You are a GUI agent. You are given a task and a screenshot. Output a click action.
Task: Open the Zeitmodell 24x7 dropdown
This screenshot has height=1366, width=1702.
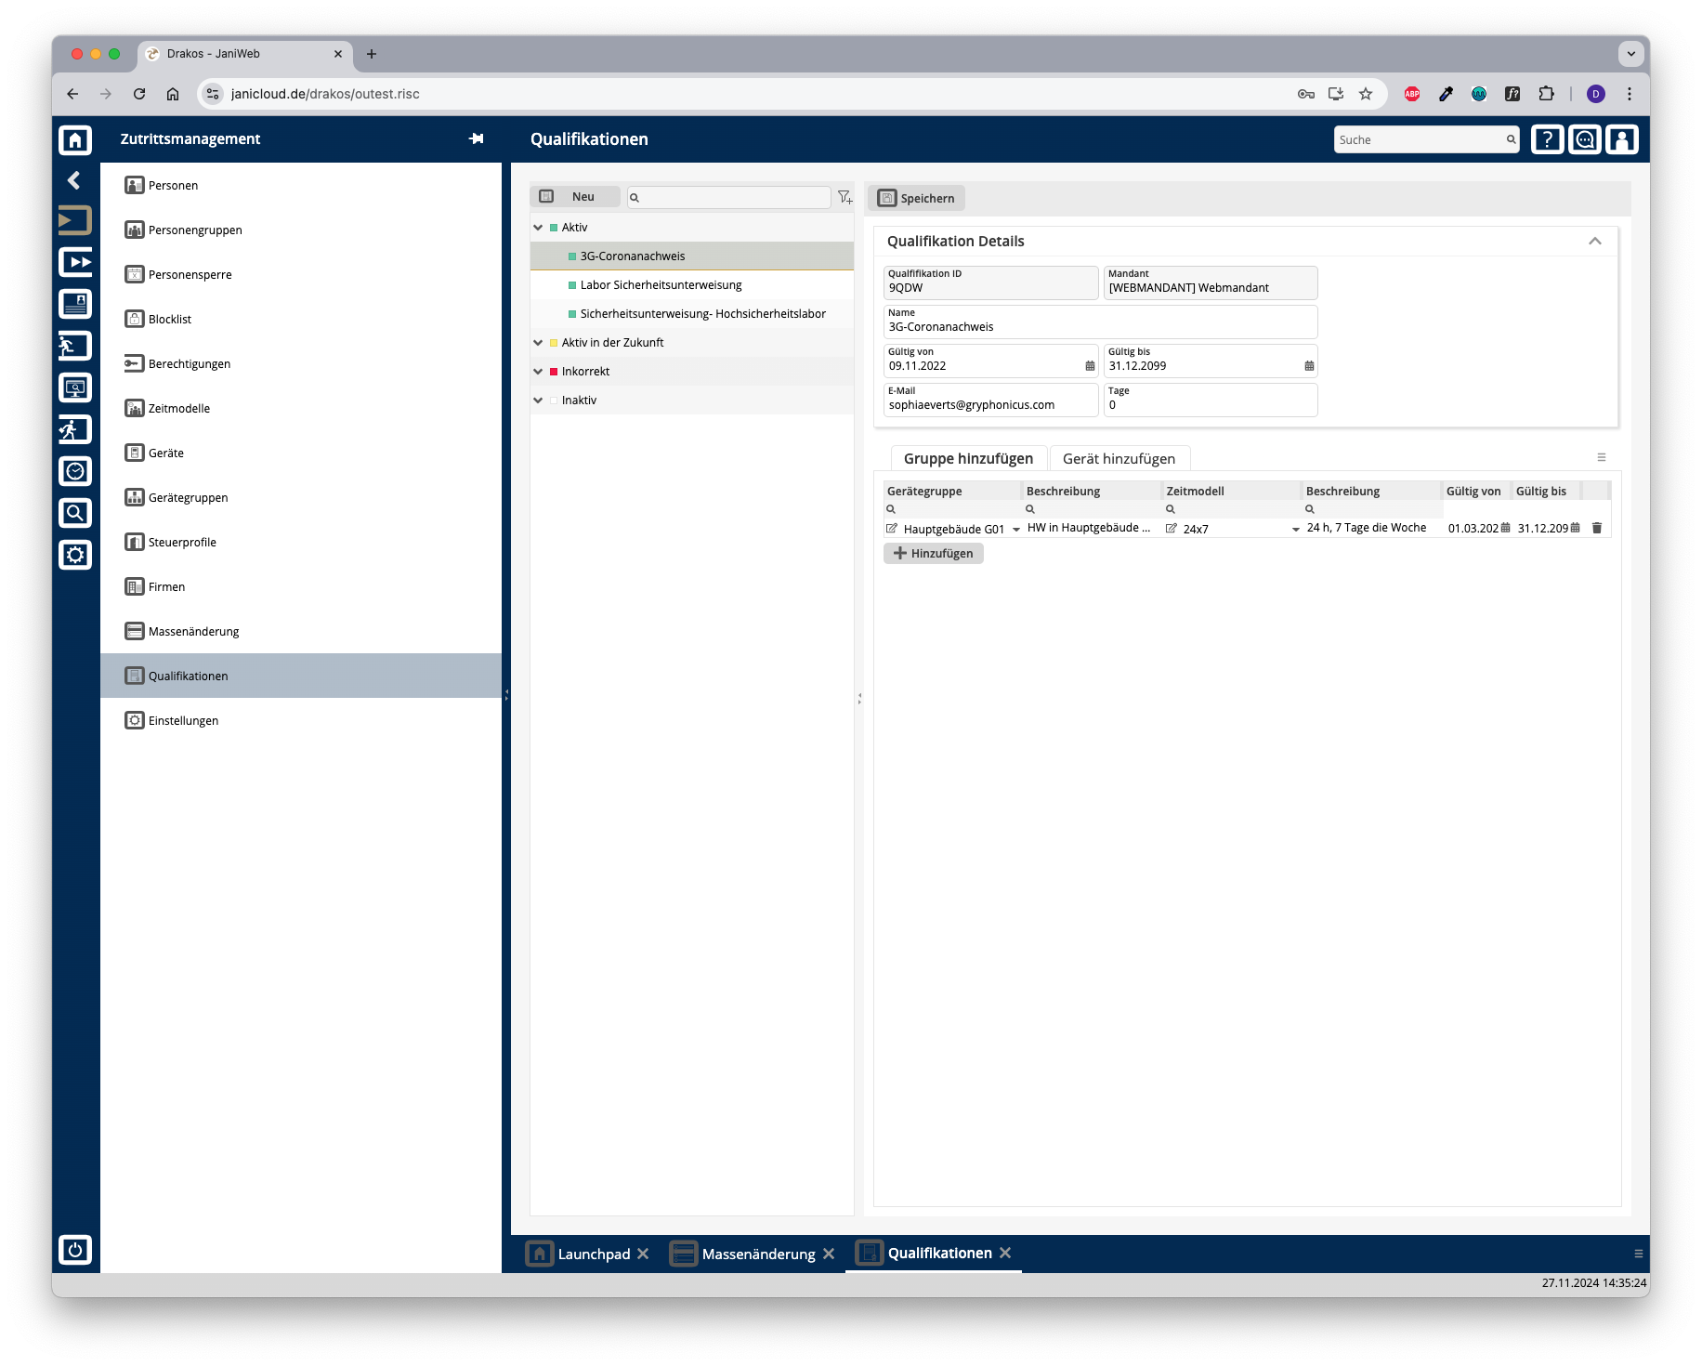(1295, 529)
